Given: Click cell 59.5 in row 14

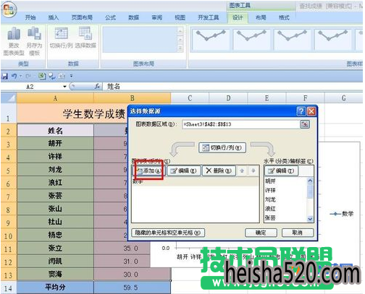Looking at the screenshot, I should (132, 287).
